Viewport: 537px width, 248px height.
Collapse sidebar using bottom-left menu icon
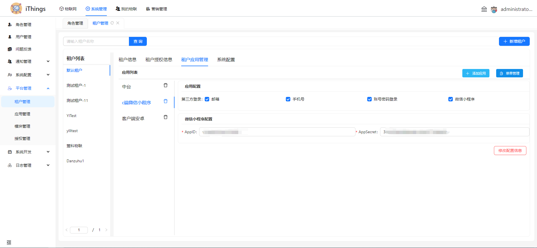pyautogui.click(x=9, y=242)
